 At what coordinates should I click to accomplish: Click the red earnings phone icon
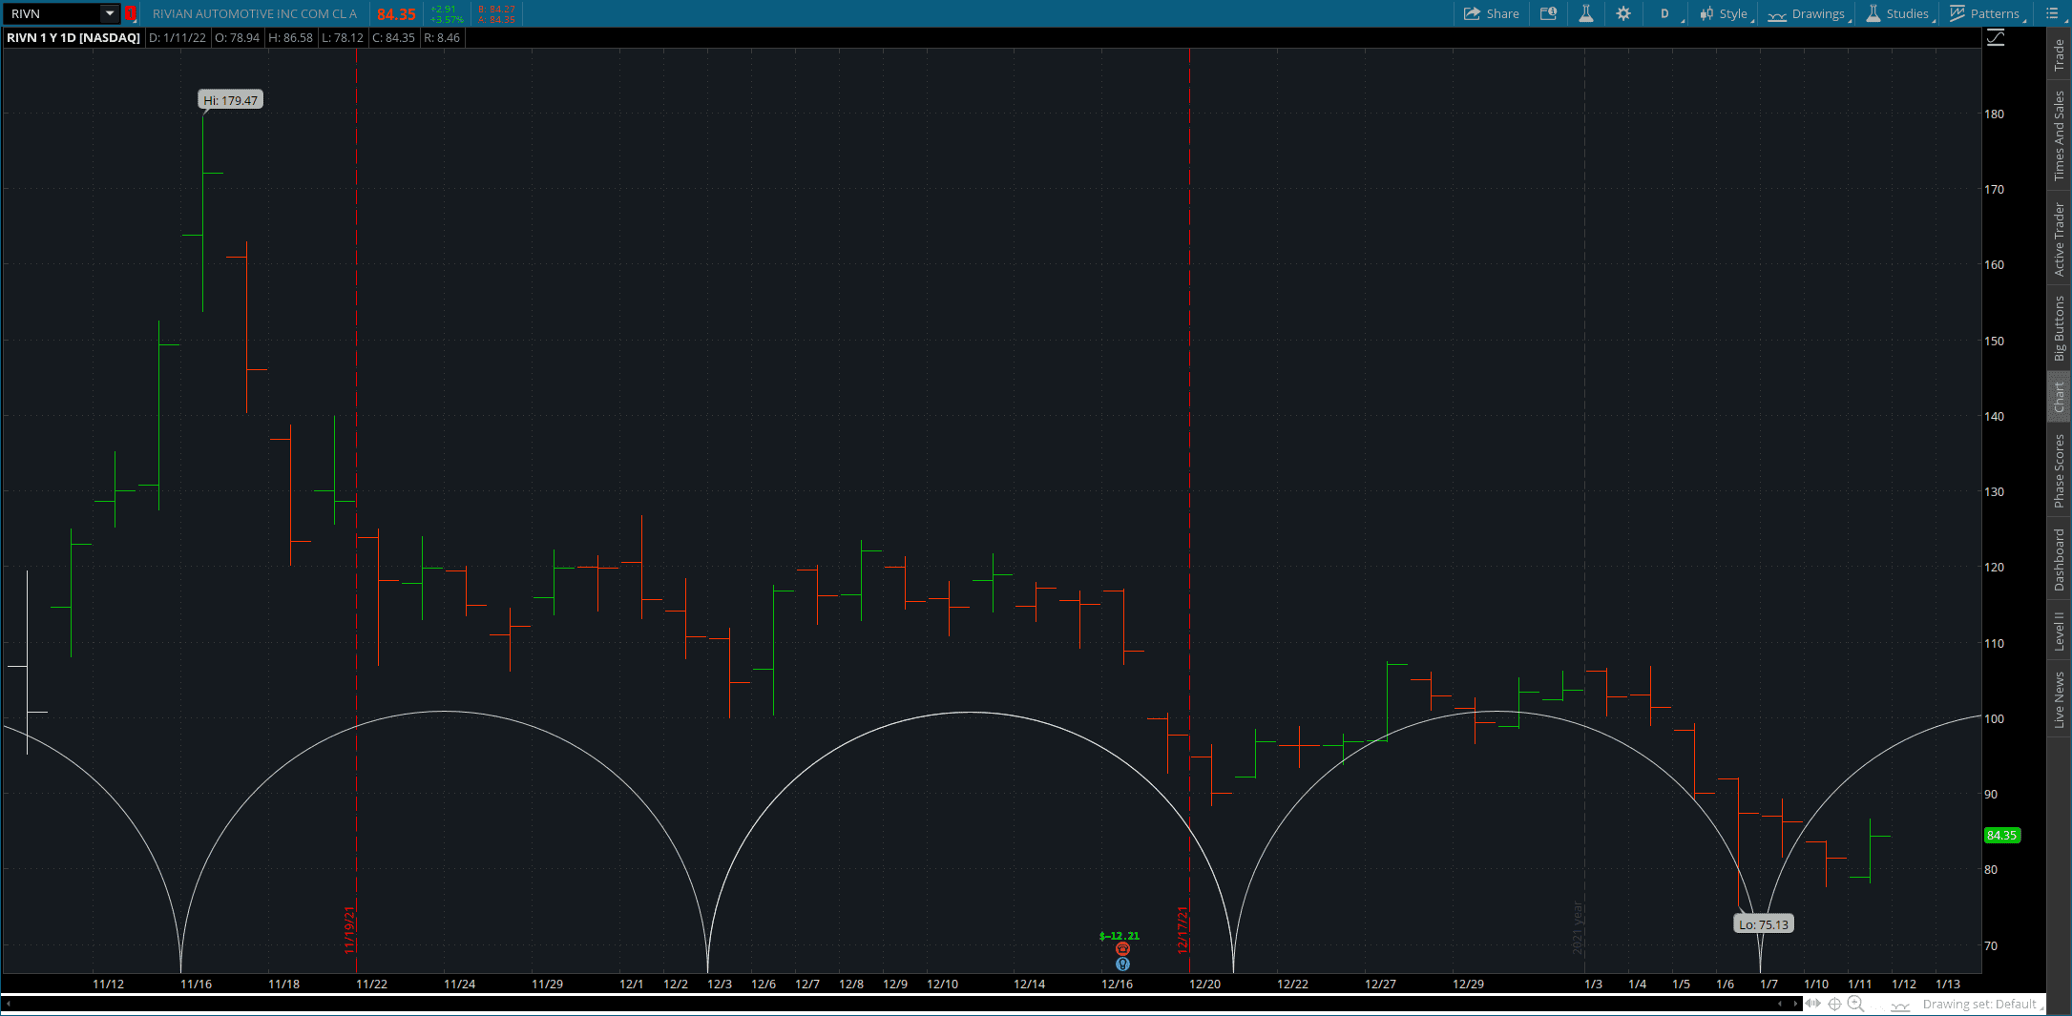pyautogui.click(x=1122, y=949)
